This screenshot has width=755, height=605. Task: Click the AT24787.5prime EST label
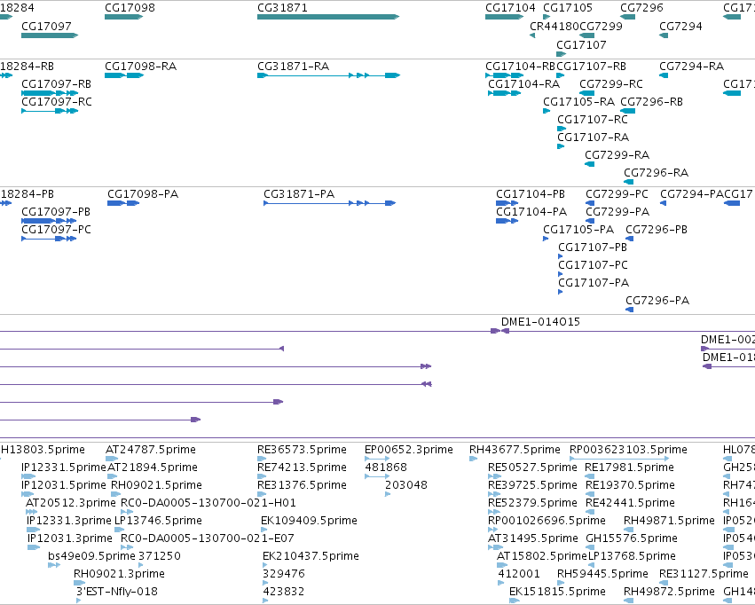click(x=151, y=450)
